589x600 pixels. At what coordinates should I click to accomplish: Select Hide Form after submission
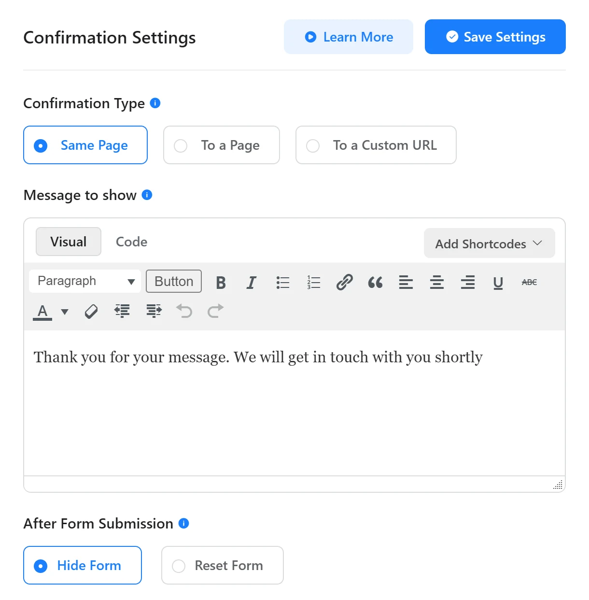[x=83, y=565]
